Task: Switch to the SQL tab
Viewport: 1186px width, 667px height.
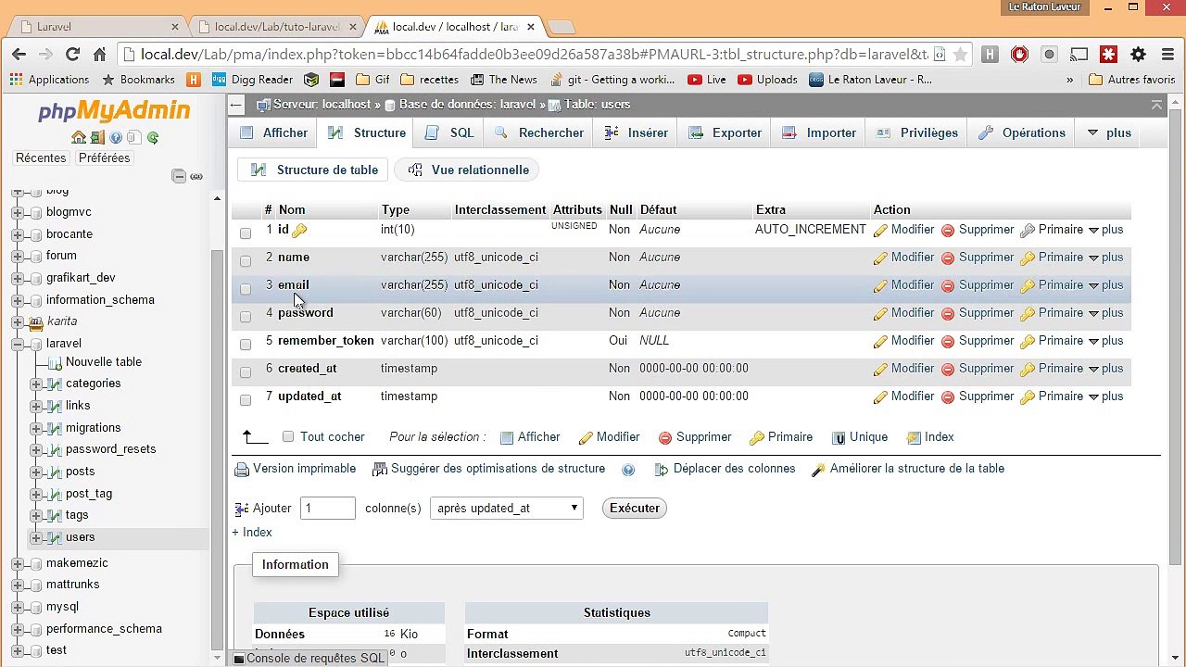Action: coord(450,133)
